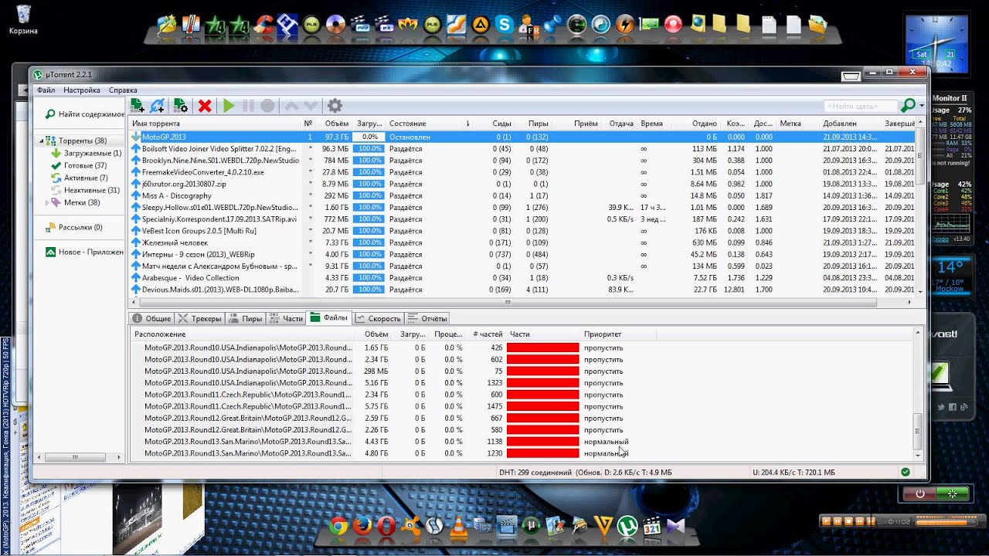Switch to the Трекеры tab
This screenshot has width=989, height=556.
199,318
